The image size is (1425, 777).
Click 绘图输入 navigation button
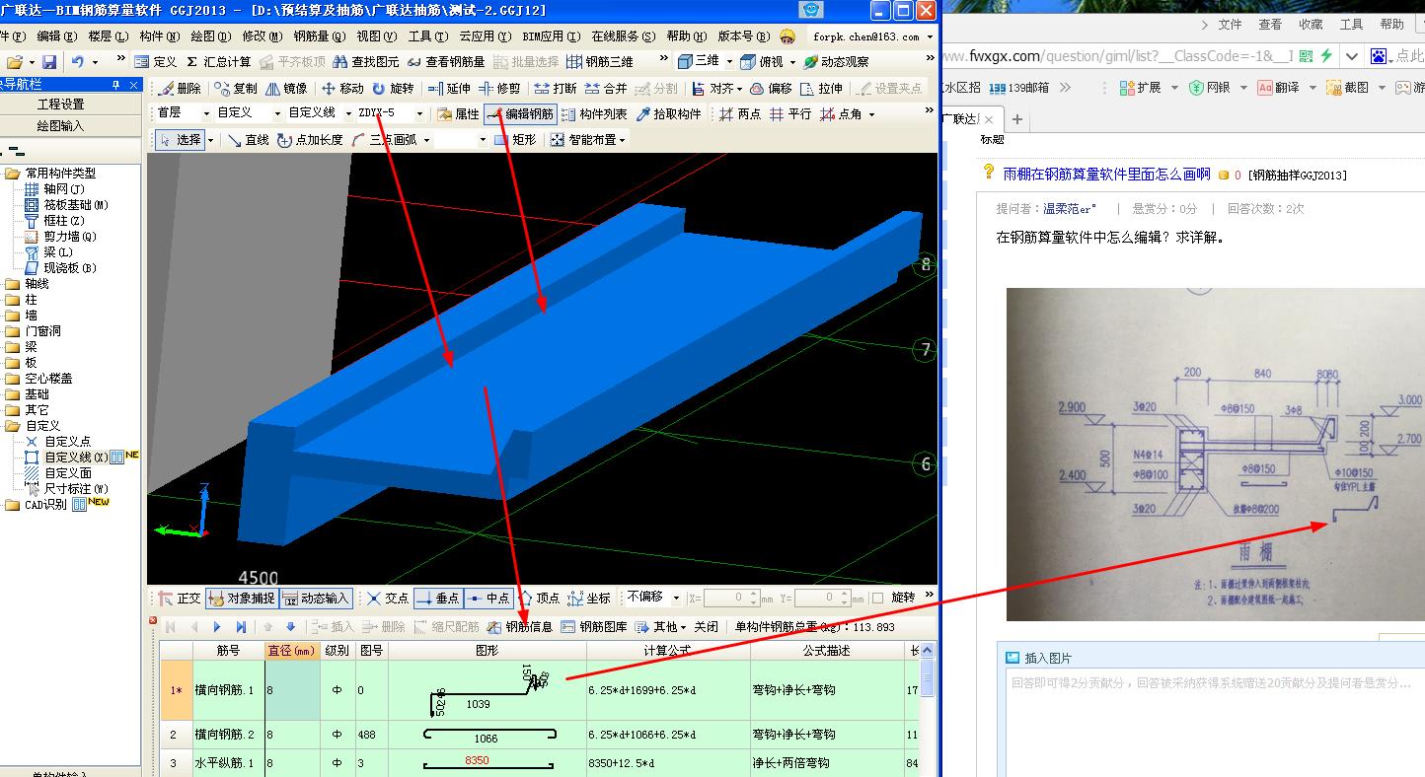coord(60,126)
